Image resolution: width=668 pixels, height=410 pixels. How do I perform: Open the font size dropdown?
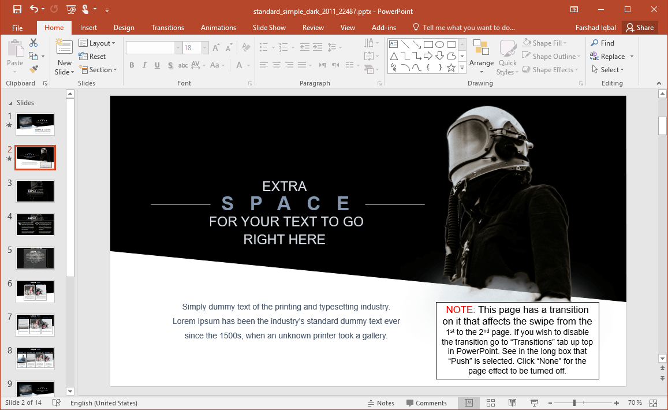click(205, 48)
